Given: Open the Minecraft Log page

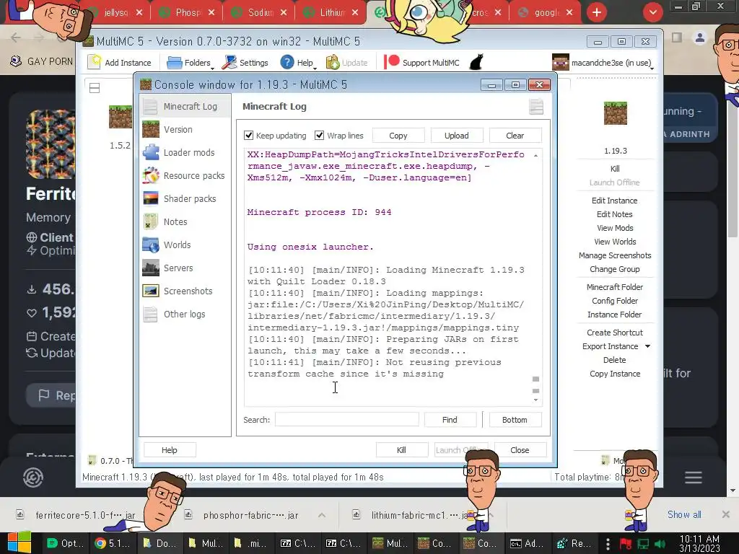Looking at the screenshot, I should point(185,107).
